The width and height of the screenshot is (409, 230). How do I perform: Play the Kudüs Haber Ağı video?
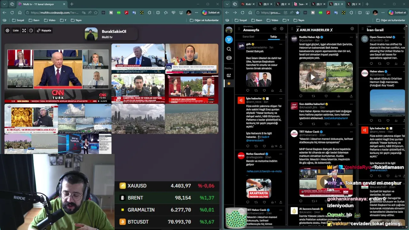click(x=313, y=77)
